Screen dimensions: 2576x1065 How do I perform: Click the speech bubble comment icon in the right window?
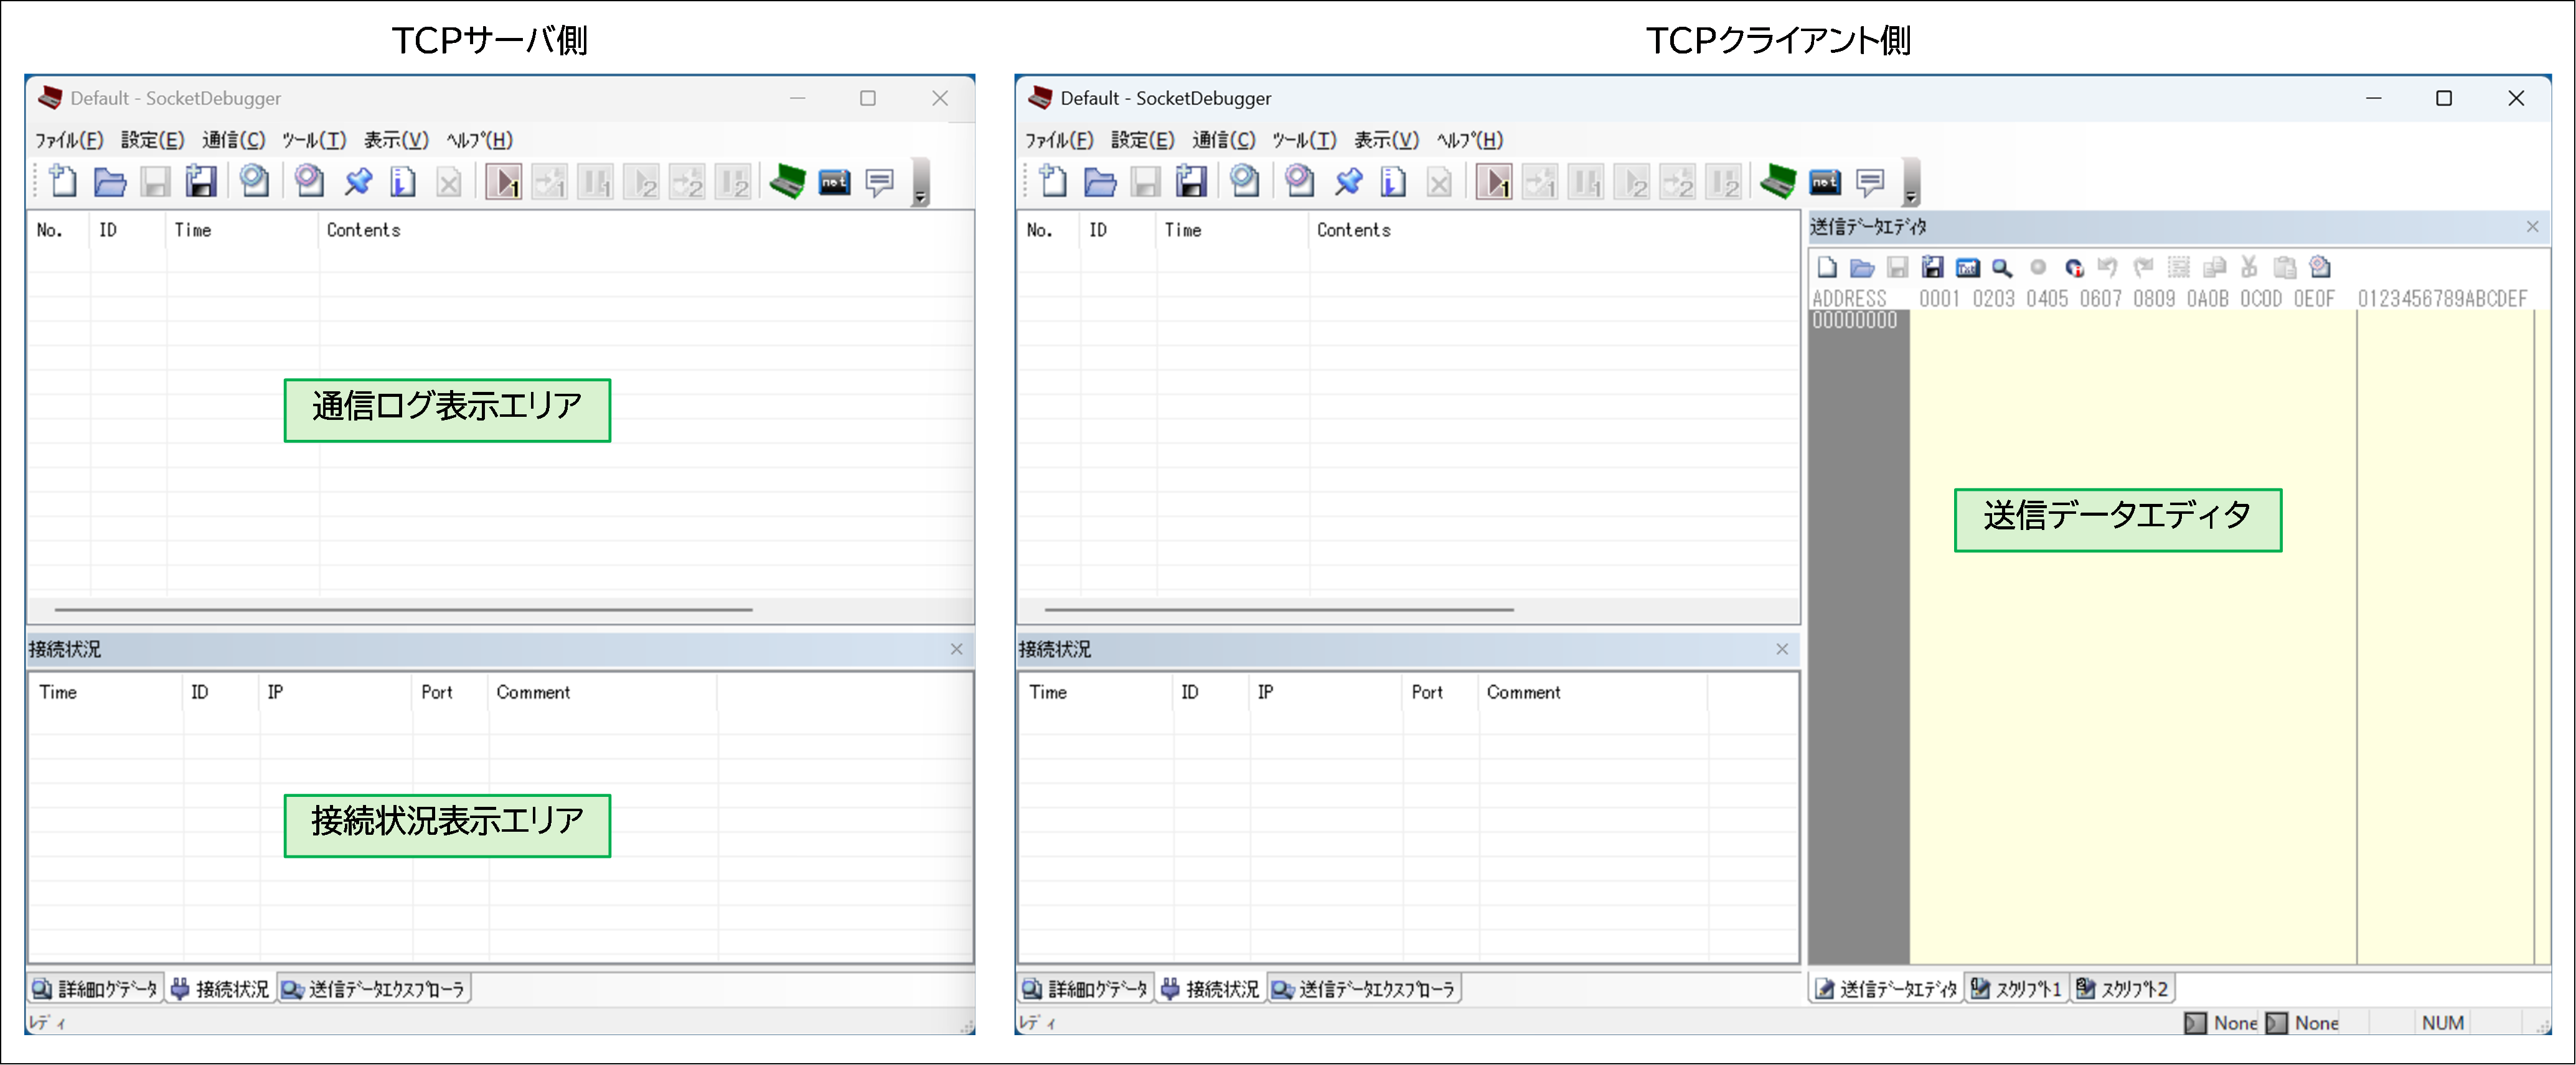point(1870,182)
